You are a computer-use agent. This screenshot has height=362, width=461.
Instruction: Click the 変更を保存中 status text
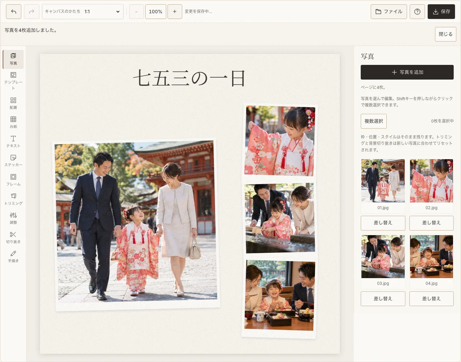(198, 12)
